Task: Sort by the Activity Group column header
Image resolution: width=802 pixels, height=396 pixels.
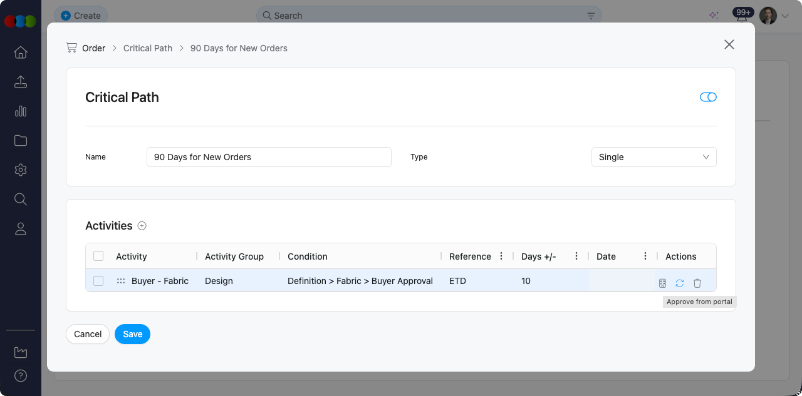Action: coord(234,256)
